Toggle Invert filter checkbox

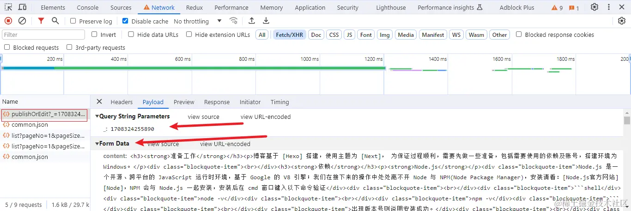tap(94, 35)
